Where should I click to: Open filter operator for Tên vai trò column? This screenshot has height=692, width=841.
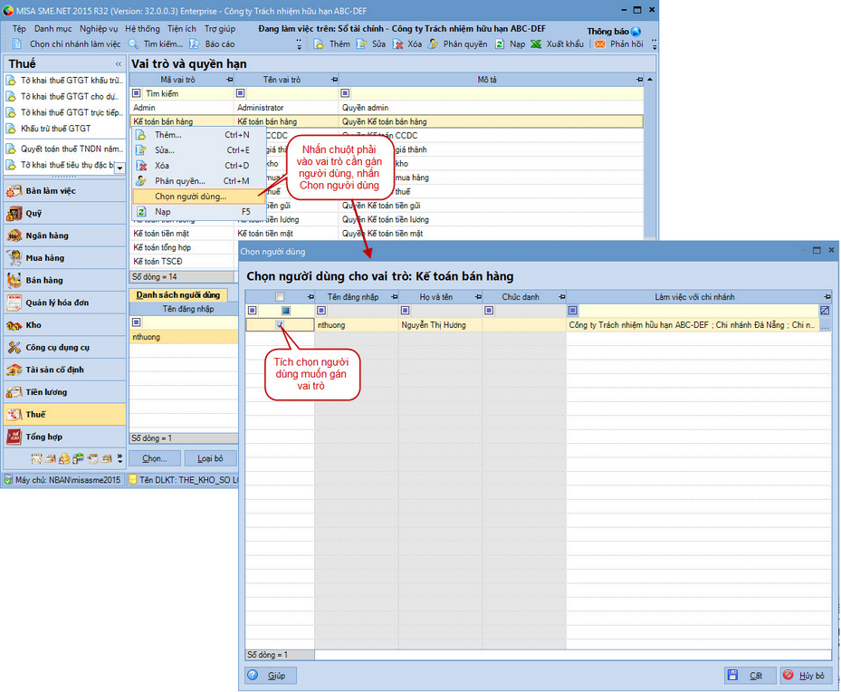(x=241, y=93)
